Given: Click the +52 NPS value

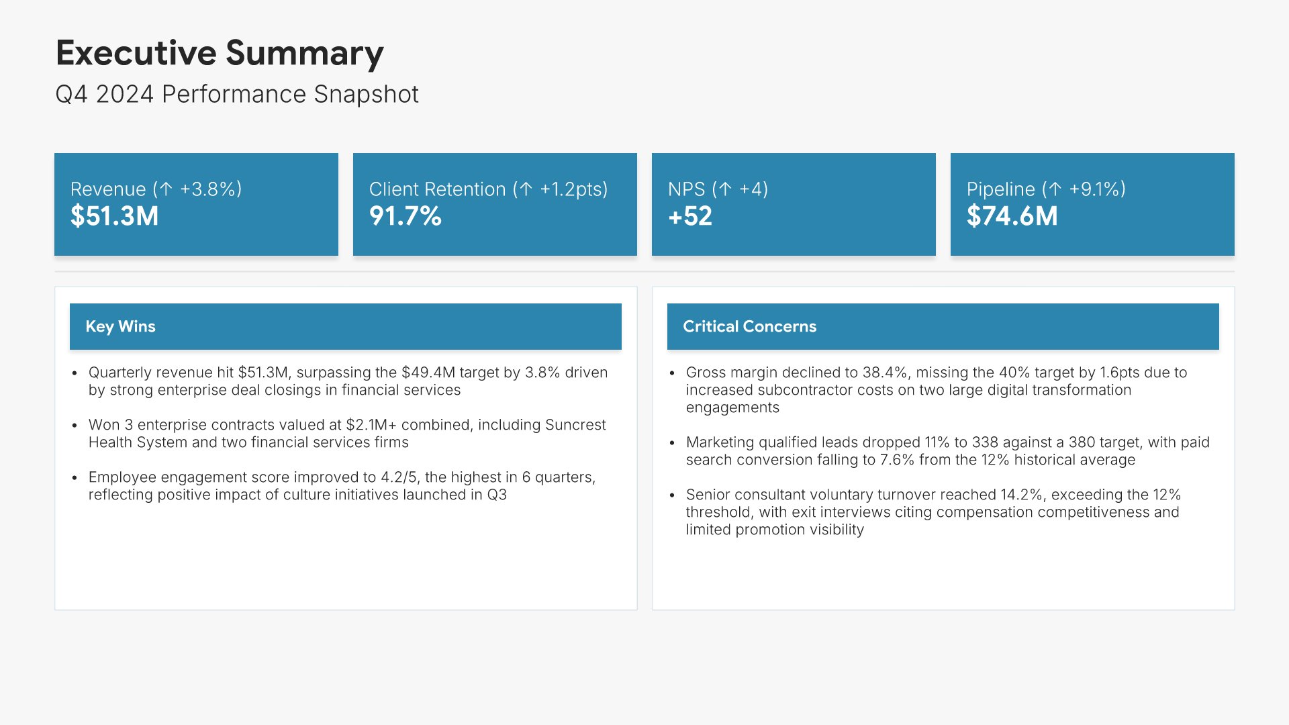Looking at the screenshot, I should [690, 216].
